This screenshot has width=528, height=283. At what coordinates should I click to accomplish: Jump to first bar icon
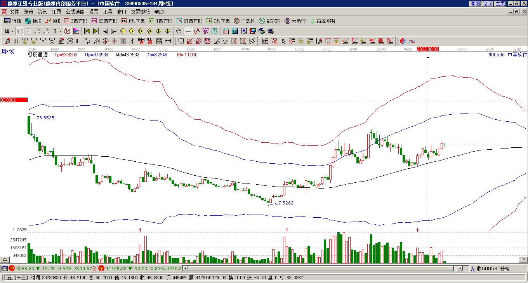tap(87, 31)
